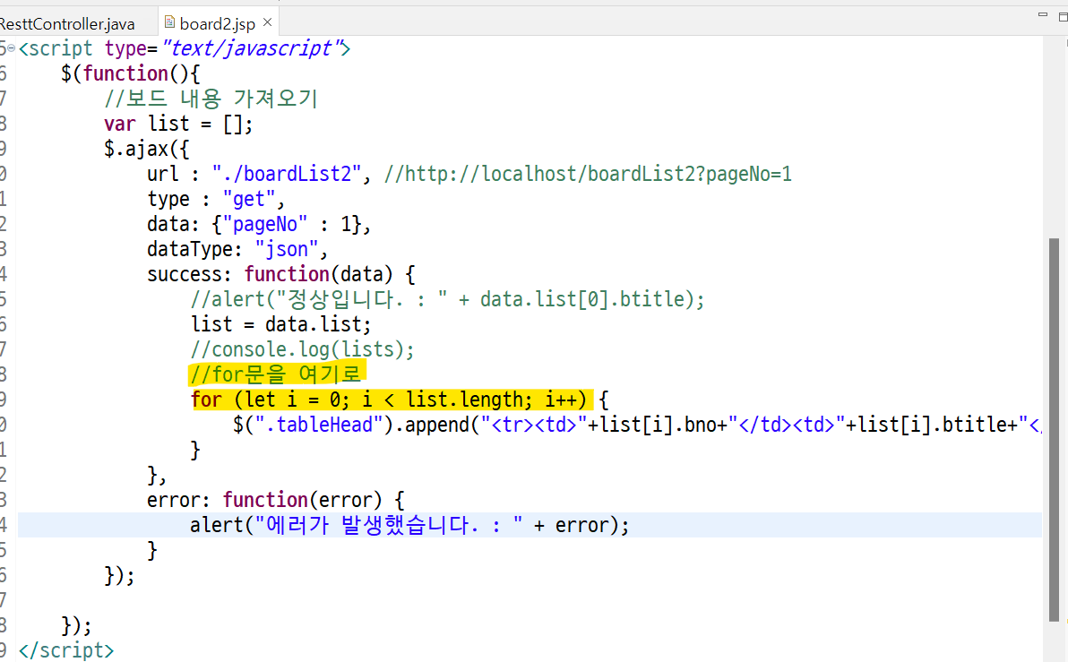This screenshot has width=1068, height=662.
Task: Click the dataType: "json" line
Action: pos(237,249)
